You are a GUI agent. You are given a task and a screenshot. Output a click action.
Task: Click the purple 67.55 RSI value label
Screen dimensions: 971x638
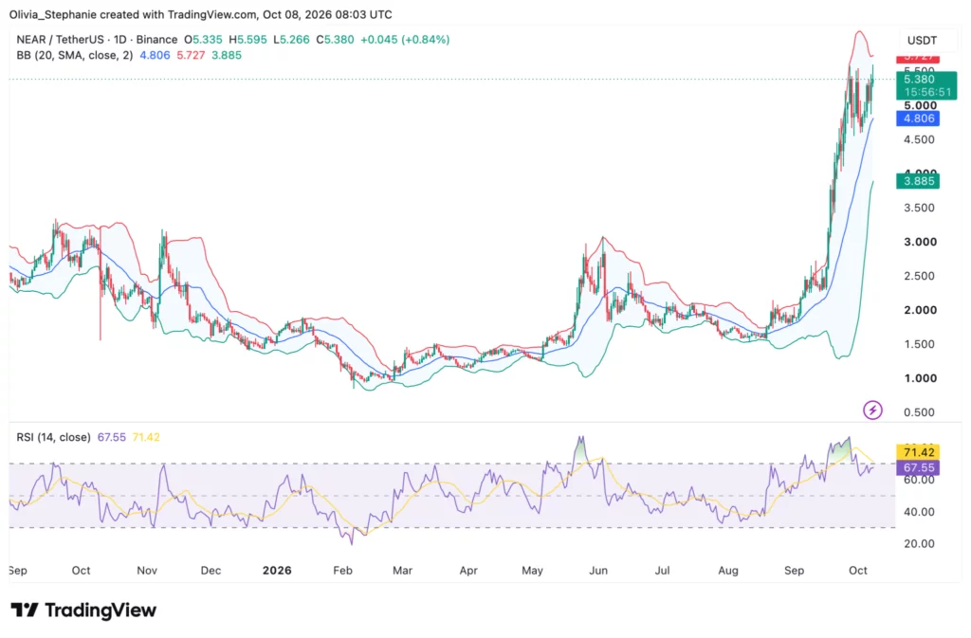pos(918,467)
